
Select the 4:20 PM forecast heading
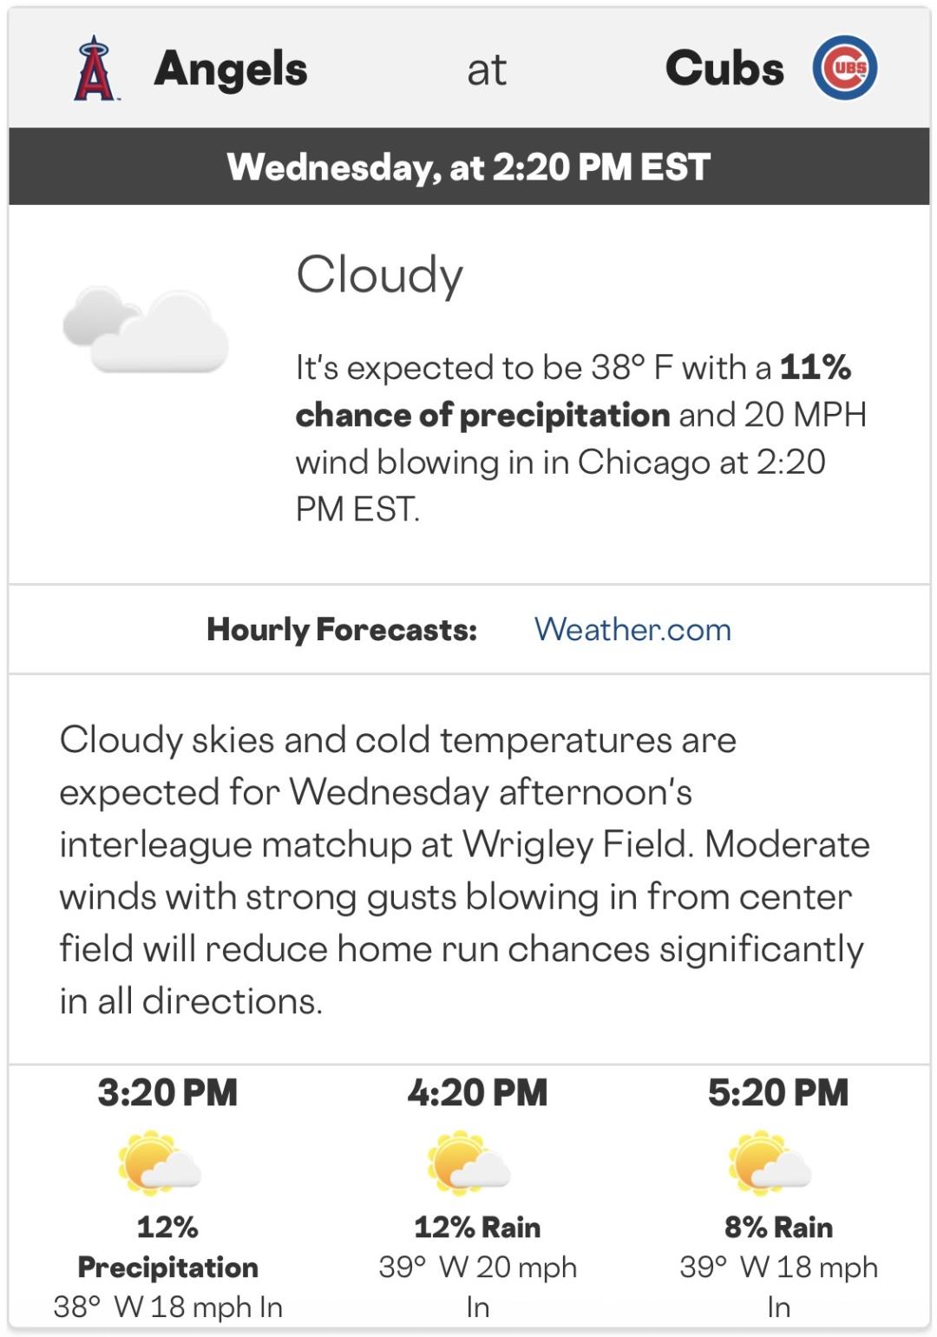[x=477, y=1092]
